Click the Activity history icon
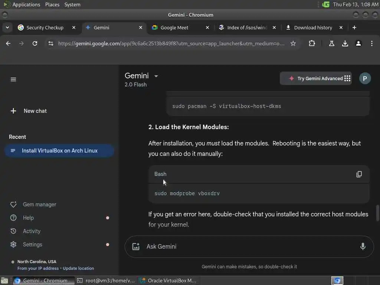The width and height of the screenshot is (380, 285). (x=13, y=231)
